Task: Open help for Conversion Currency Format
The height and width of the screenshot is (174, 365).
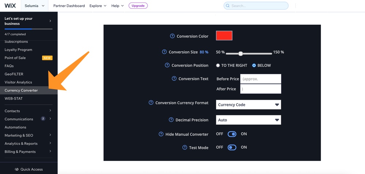Action: (151, 102)
